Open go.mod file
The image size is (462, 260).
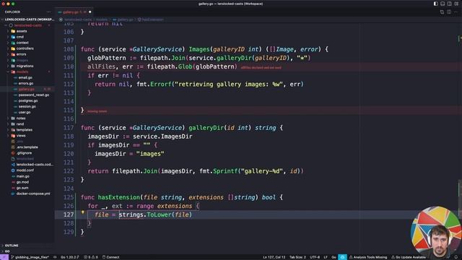[x=22, y=182]
